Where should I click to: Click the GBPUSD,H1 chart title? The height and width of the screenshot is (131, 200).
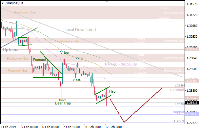point(14,3)
